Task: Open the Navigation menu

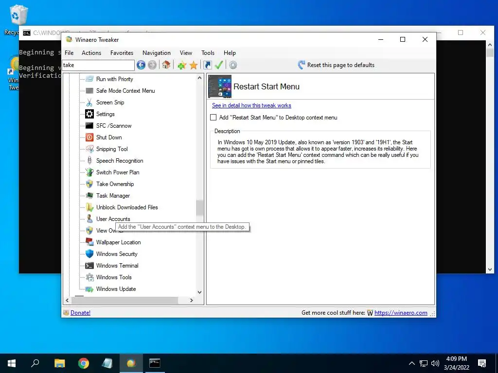Action: [x=157, y=53]
